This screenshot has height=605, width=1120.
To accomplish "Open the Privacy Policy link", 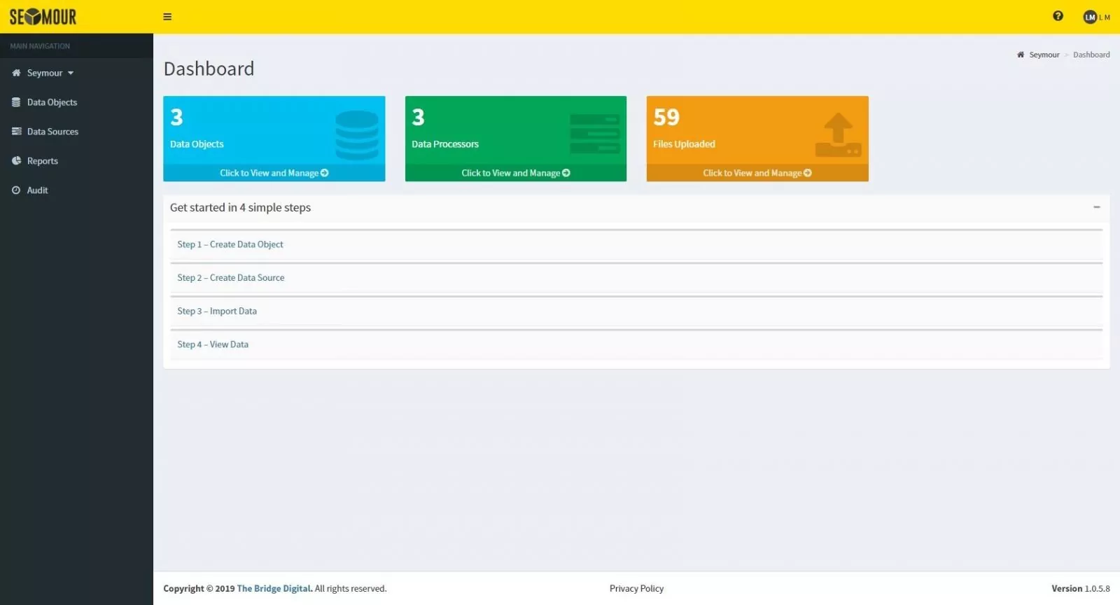I will [636, 589].
